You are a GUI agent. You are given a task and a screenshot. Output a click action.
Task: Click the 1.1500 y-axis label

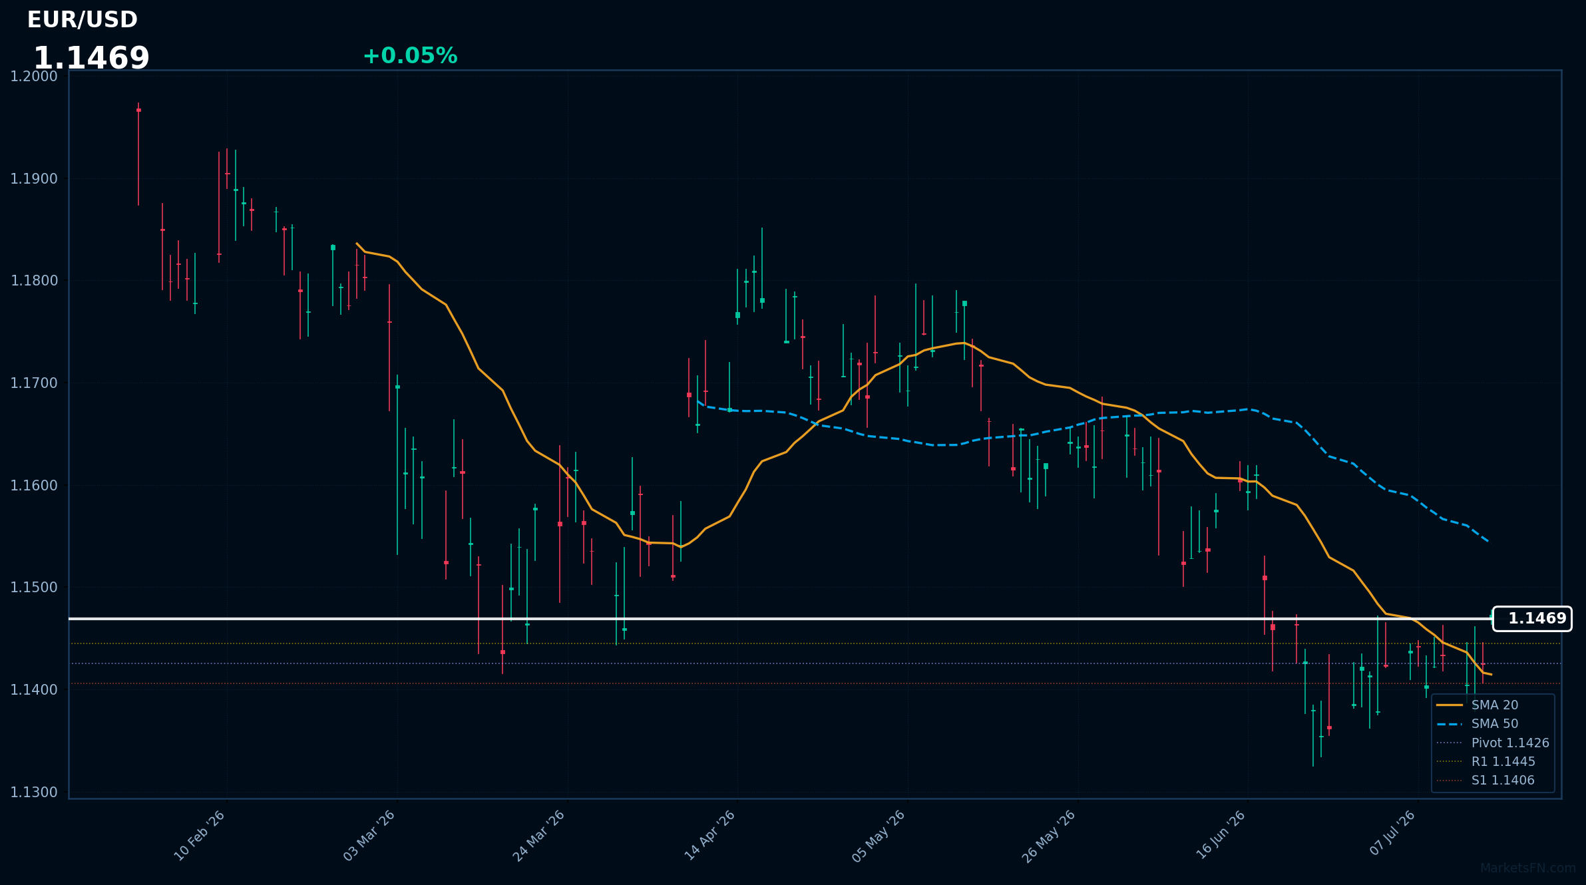click(34, 588)
